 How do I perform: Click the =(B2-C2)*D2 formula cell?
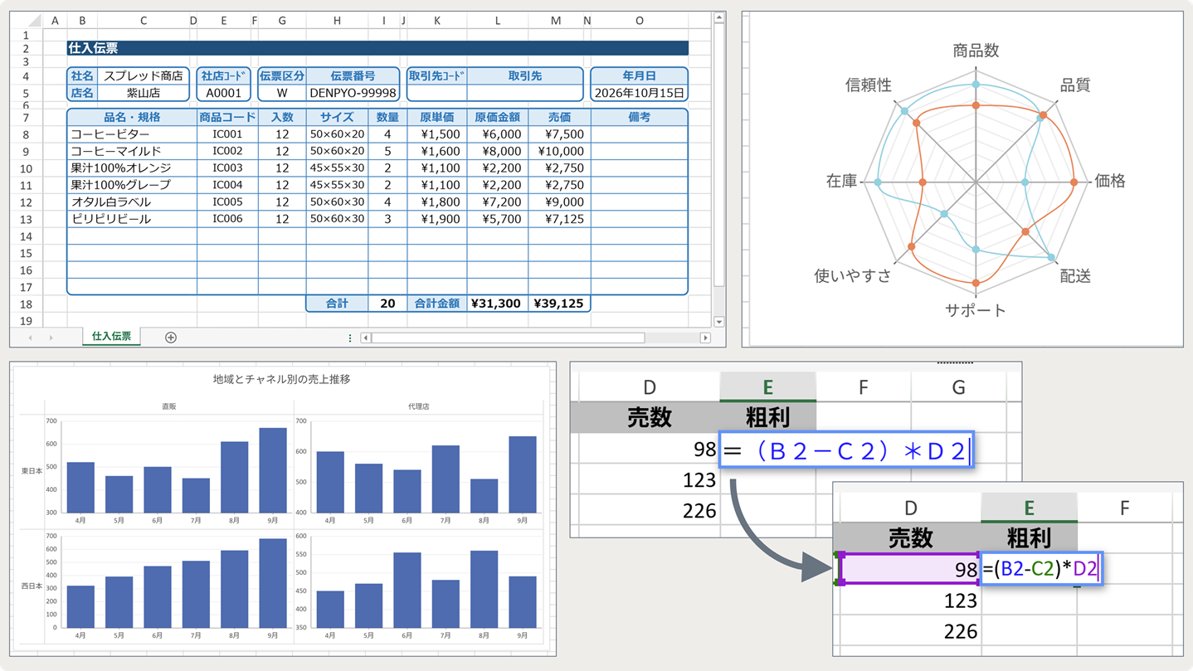1041,569
